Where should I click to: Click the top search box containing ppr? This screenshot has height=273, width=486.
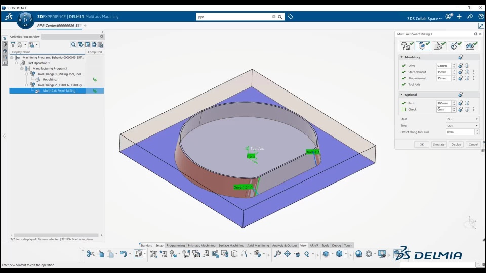pos(234,17)
